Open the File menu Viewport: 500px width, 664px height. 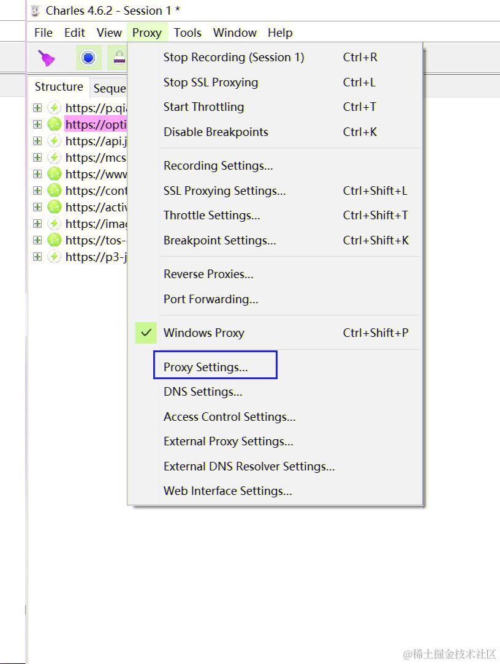44,32
